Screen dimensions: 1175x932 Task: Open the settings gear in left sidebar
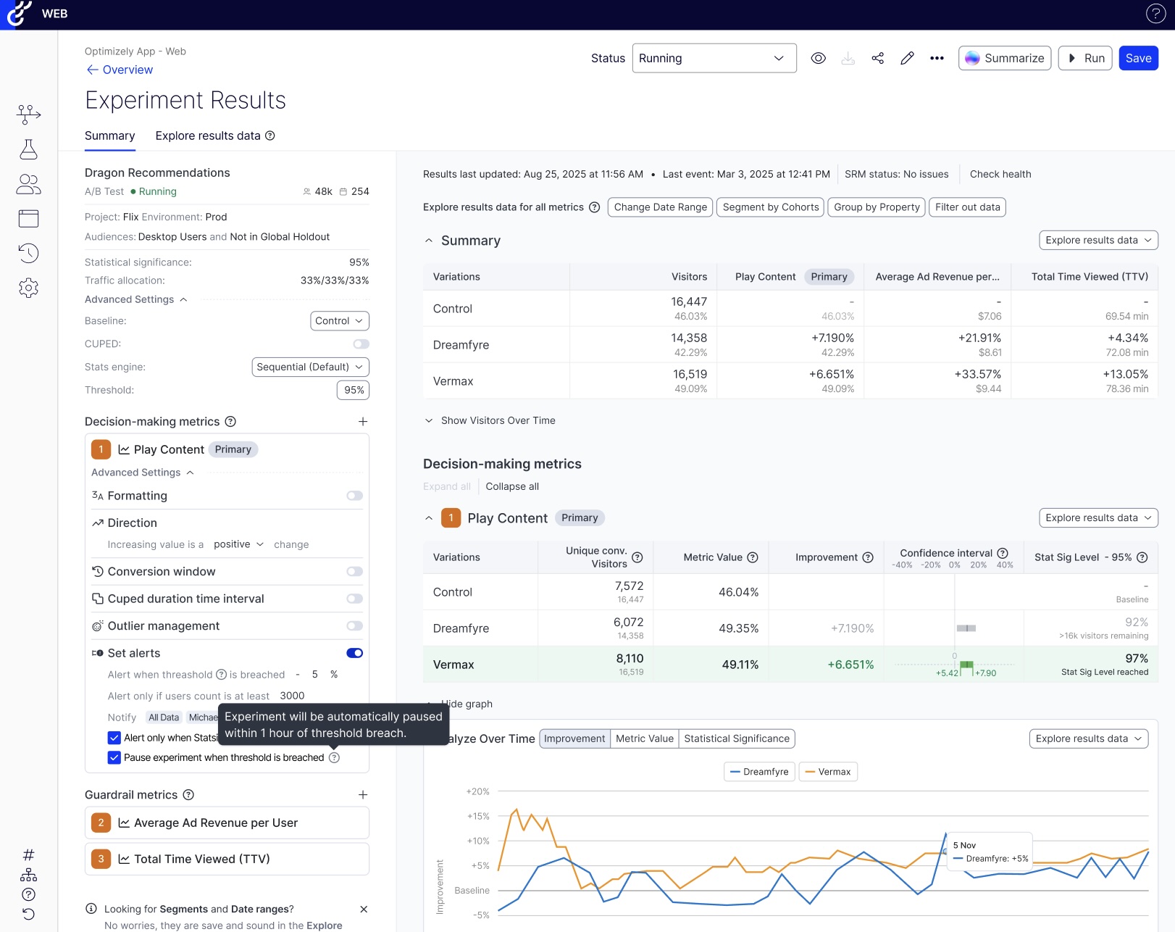pos(28,288)
